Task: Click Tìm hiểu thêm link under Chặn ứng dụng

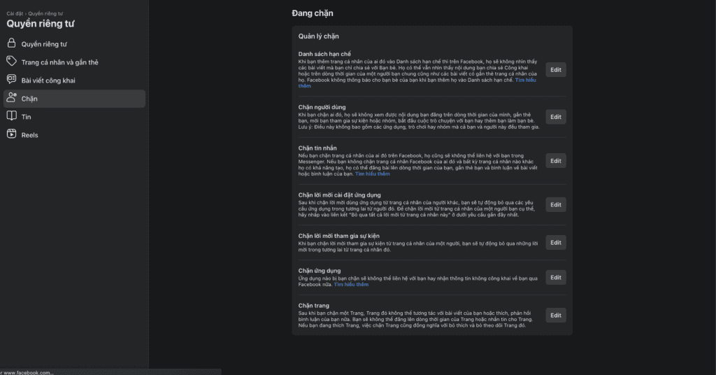Action: 351,285
